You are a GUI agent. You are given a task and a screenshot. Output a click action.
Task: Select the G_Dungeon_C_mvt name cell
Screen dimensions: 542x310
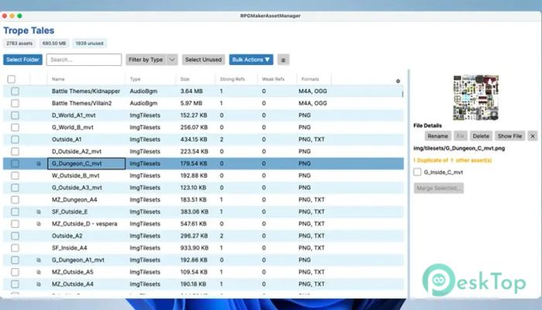[x=87, y=164]
